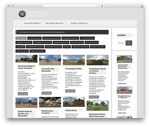Click the search magnifier button

tap(129, 43)
